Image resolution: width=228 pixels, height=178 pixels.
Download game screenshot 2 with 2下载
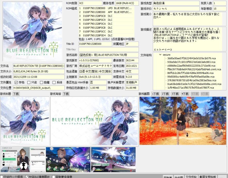click(165, 94)
